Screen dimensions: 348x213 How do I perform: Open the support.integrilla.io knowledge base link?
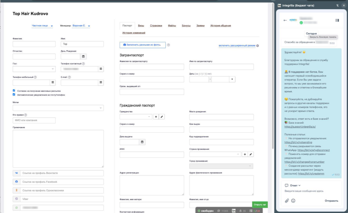click(x=300, y=126)
